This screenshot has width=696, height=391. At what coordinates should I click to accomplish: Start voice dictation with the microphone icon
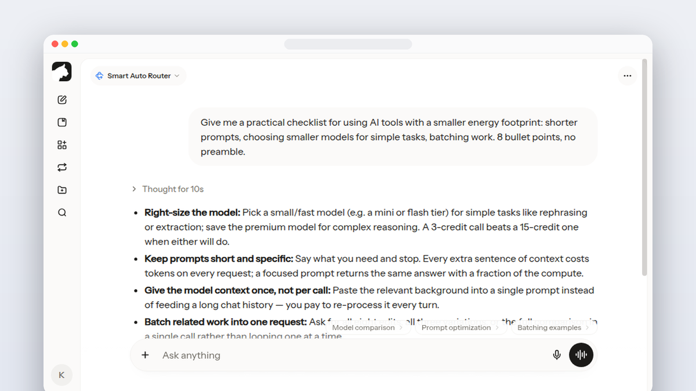click(557, 355)
